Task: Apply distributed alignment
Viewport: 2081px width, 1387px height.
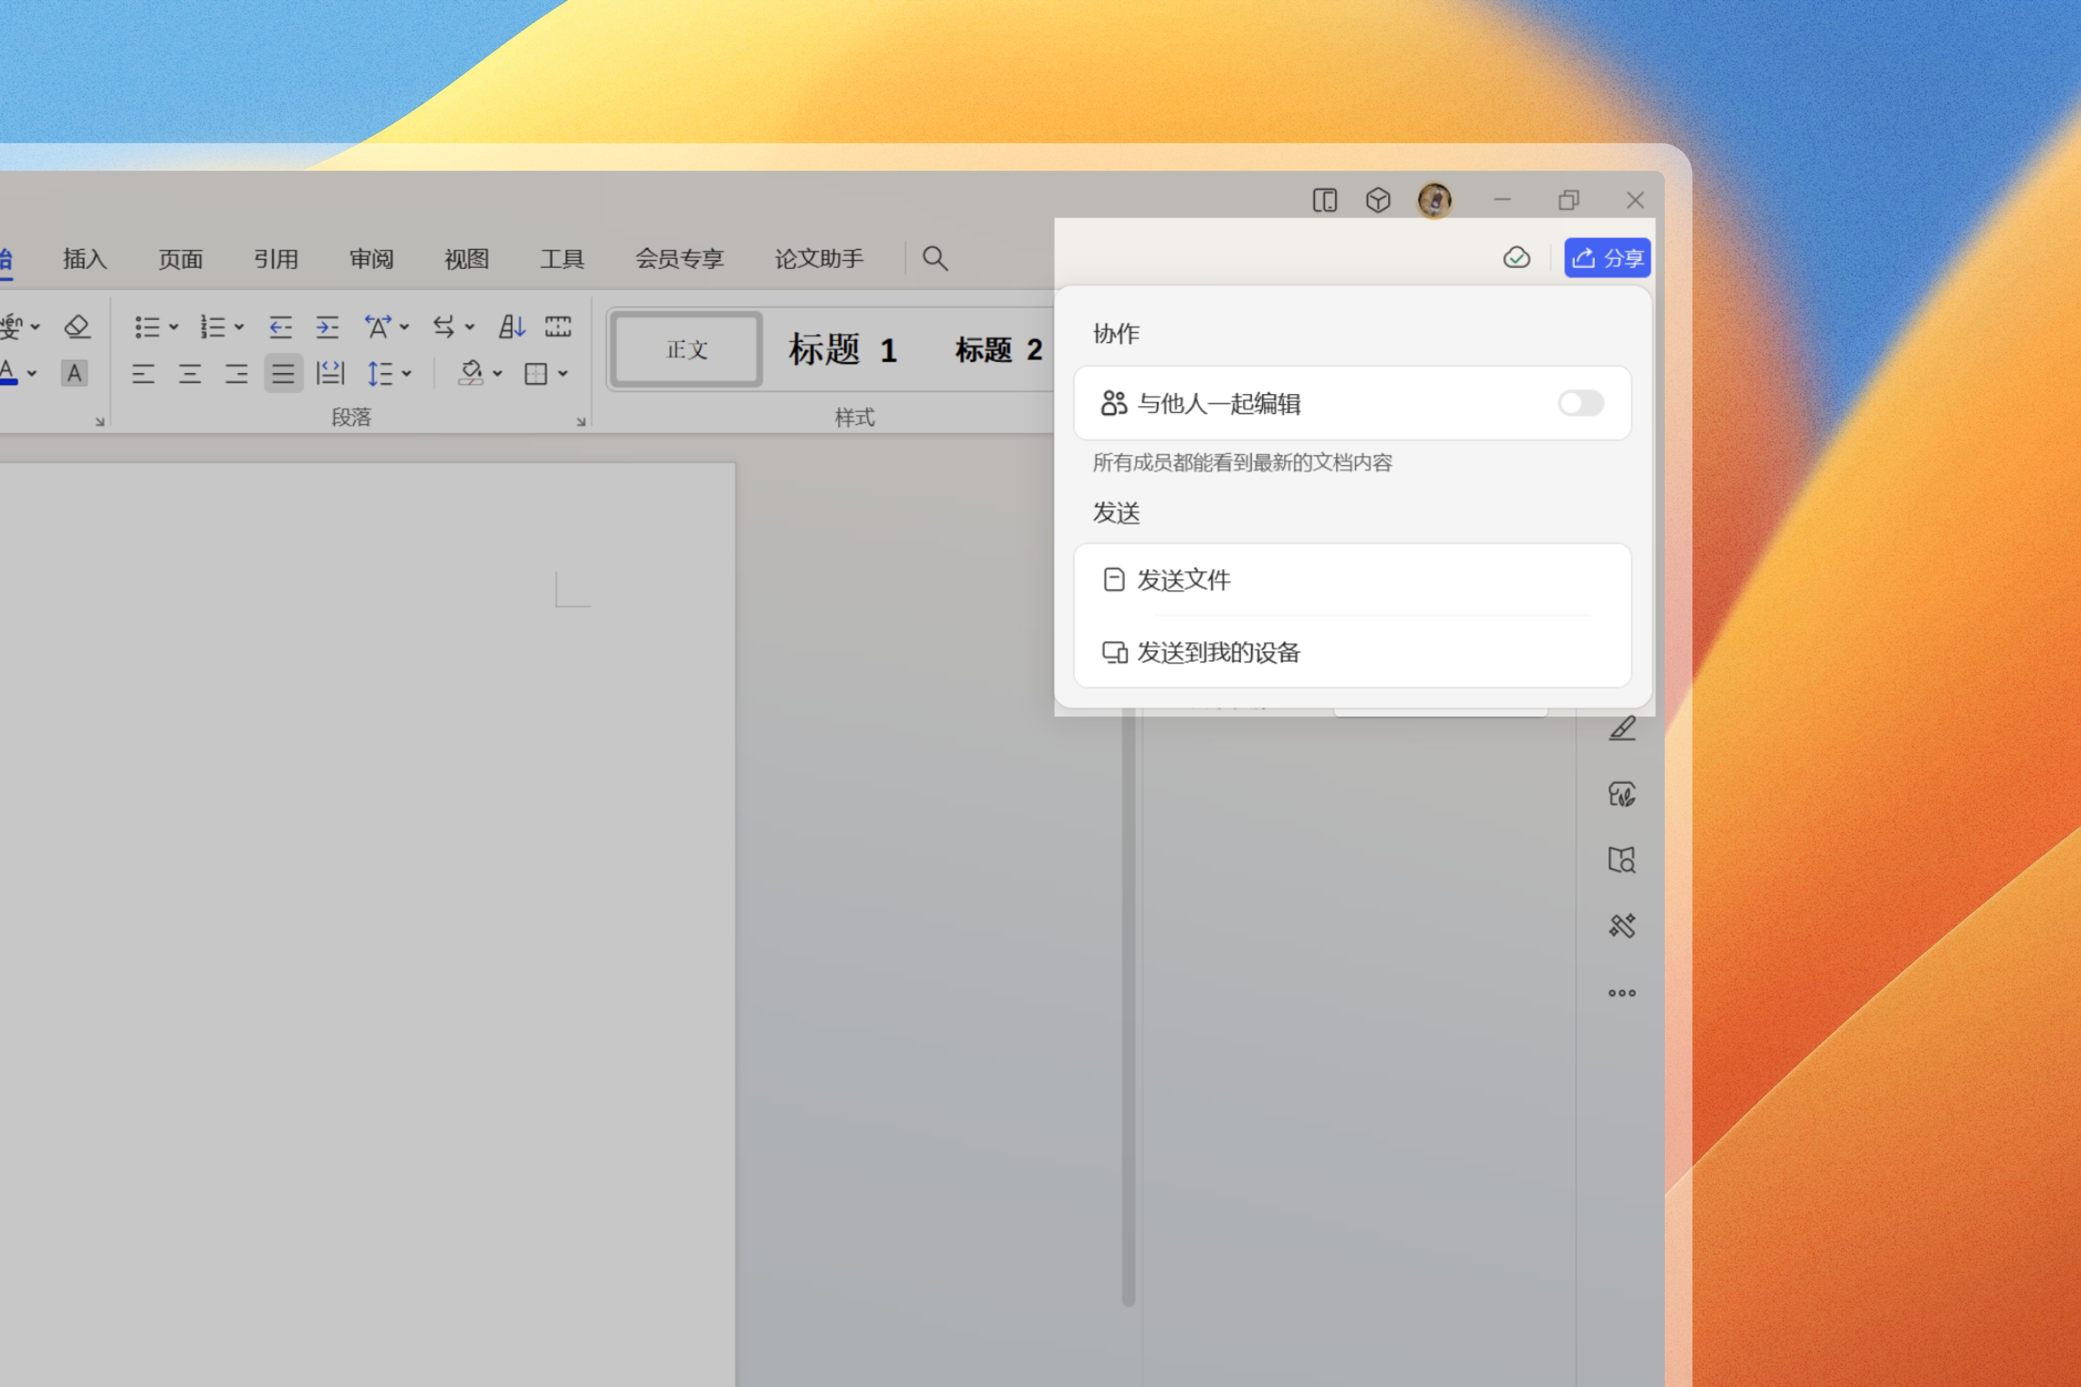Action: (x=330, y=373)
